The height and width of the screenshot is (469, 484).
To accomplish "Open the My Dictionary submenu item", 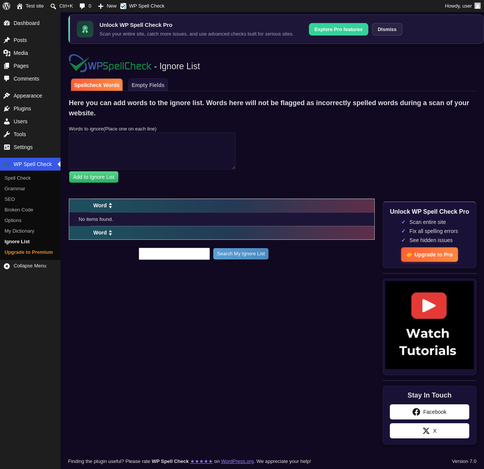I will 19,231.
